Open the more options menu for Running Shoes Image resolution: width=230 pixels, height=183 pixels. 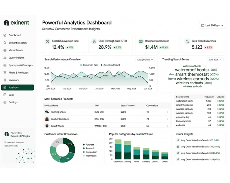(167, 112)
